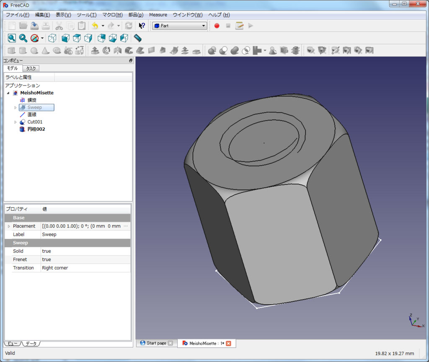This screenshot has width=429, height=362.
Task: Create a sphere primitive
Action: tap(34, 50)
